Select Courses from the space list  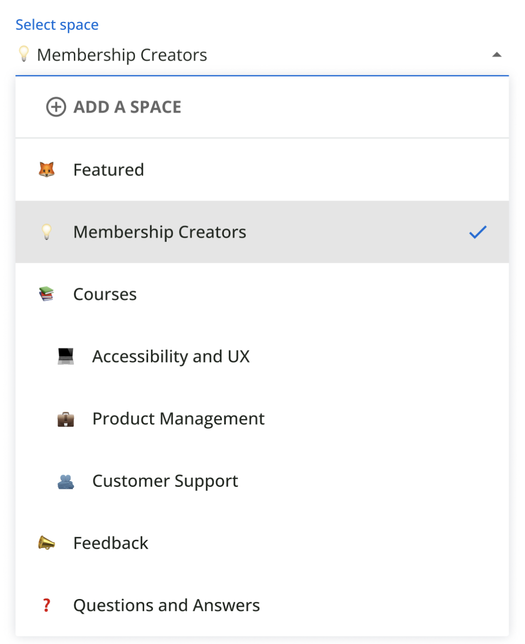coord(105,294)
